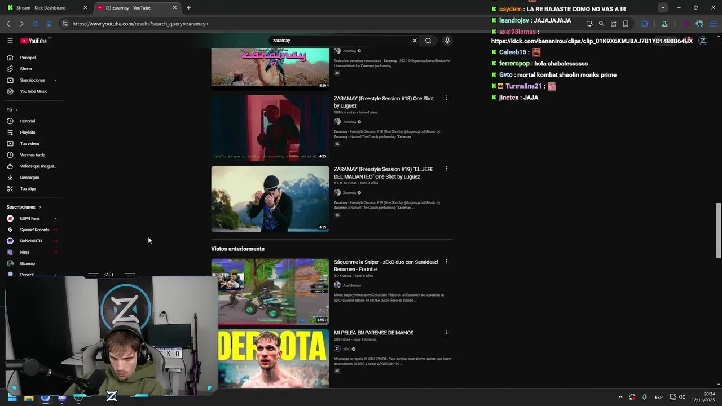
Task: Reload the current page
Action: (x=35, y=24)
